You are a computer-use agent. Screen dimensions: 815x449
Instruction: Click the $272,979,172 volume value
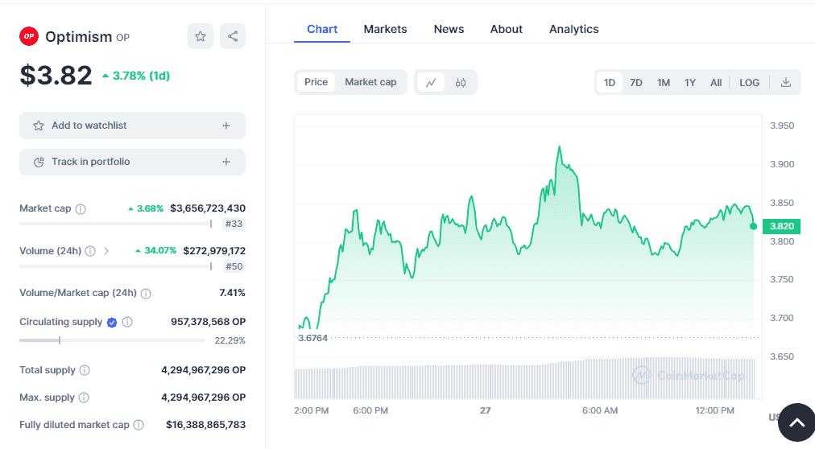click(214, 251)
